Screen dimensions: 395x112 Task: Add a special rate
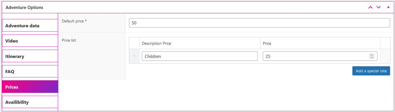[371, 71]
